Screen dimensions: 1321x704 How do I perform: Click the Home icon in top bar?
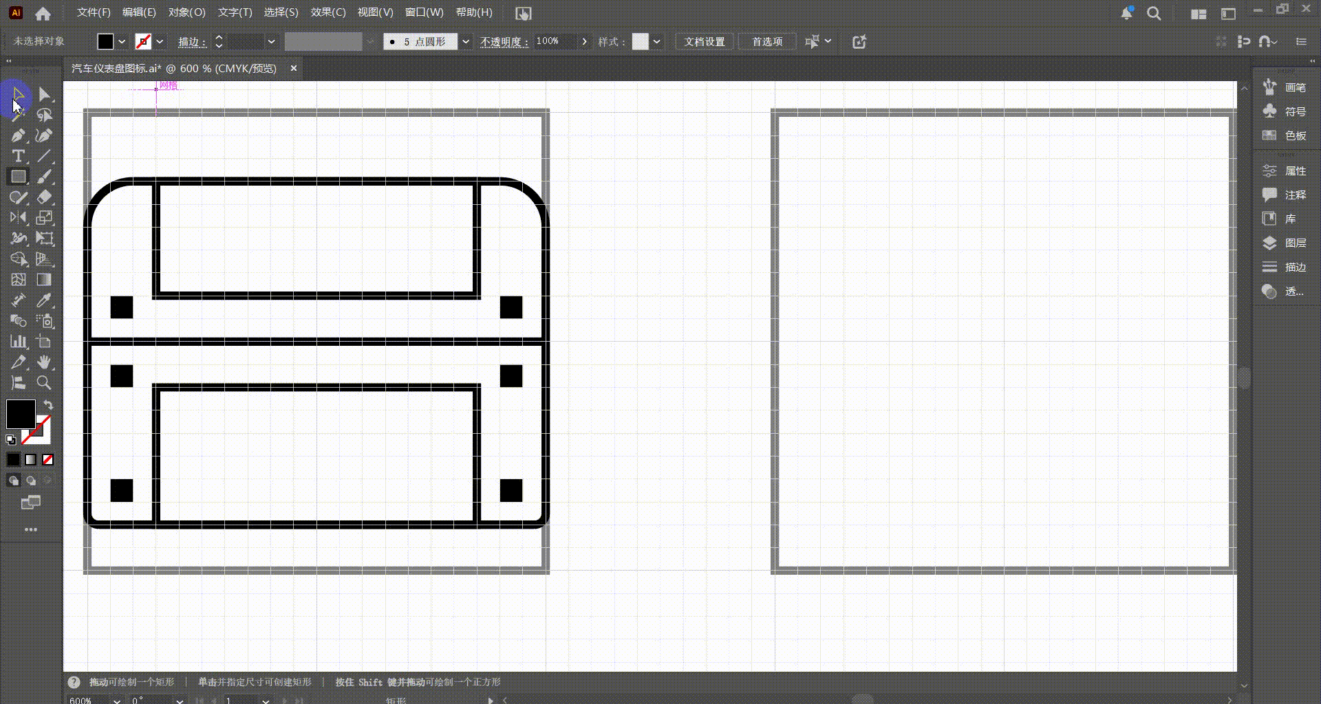point(43,13)
